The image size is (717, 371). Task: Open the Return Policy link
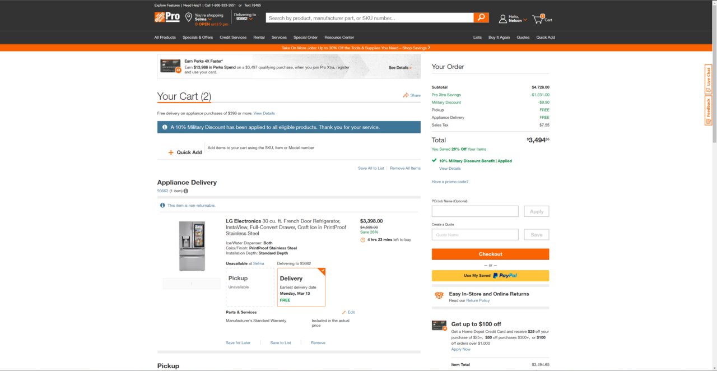[478, 300]
